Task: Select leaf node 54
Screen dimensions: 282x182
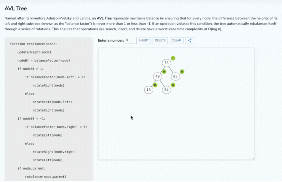Action: point(166,90)
